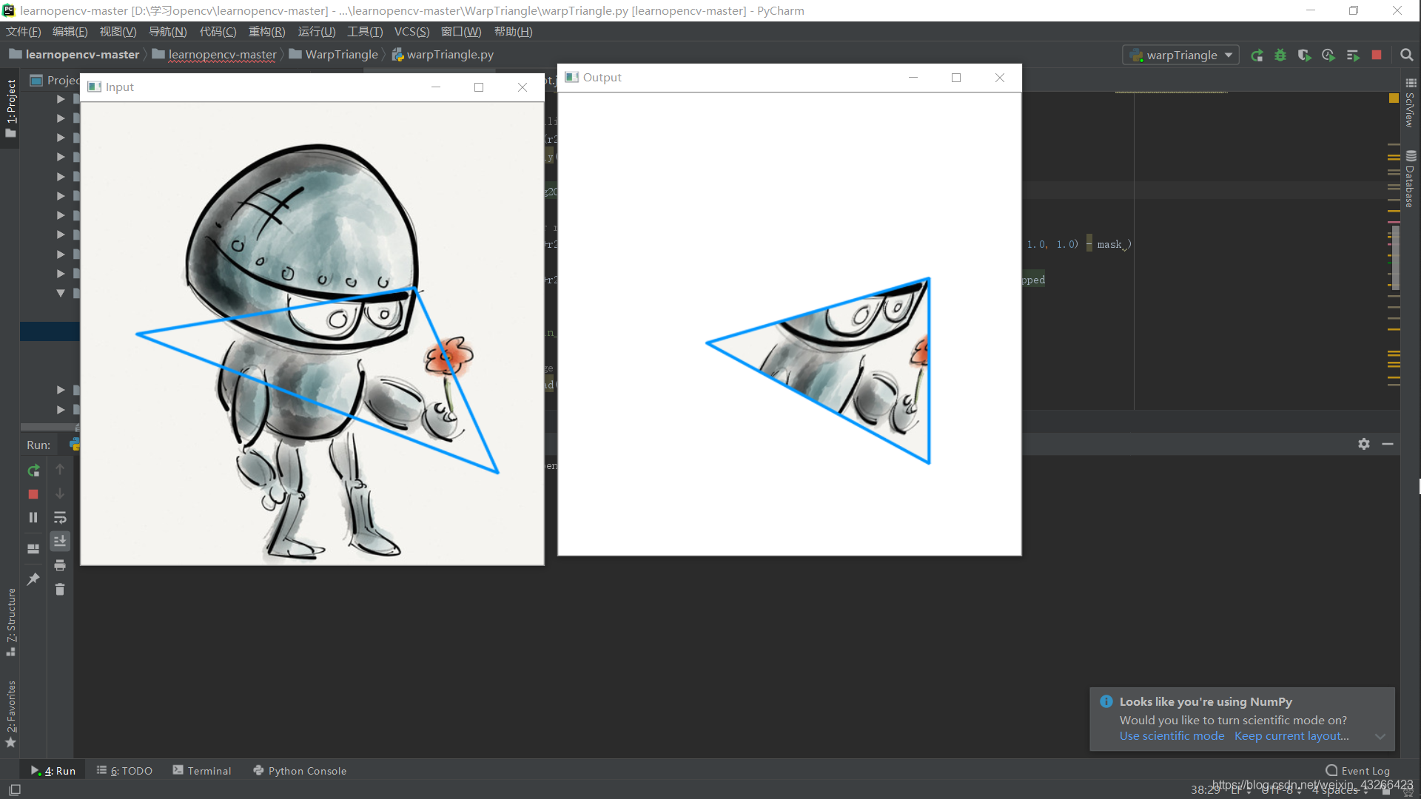1421x799 pixels.
Task: Open the LF line separator dropdown
Action: point(1241,790)
